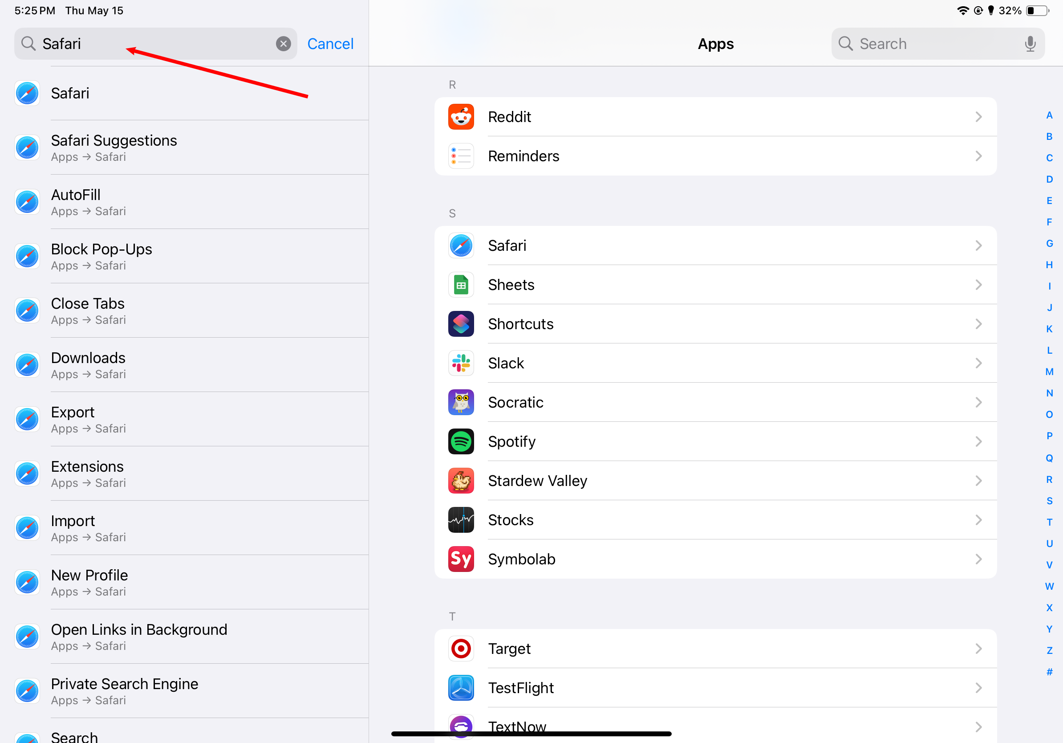The width and height of the screenshot is (1063, 743).
Task: Tap the Wi-Fi status icon
Action: coord(963,10)
